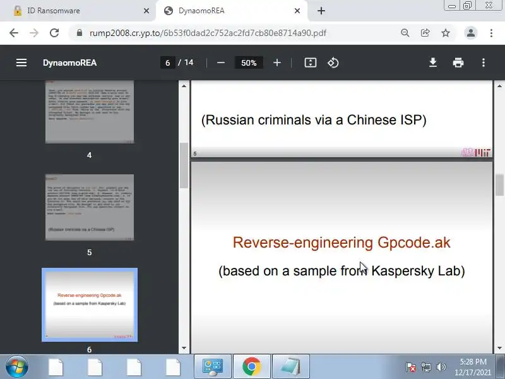Image resolution: width=505 pixels, height=379 pixels.
Task: Click the document scrollbar handle
Action: tap(499, 184)
